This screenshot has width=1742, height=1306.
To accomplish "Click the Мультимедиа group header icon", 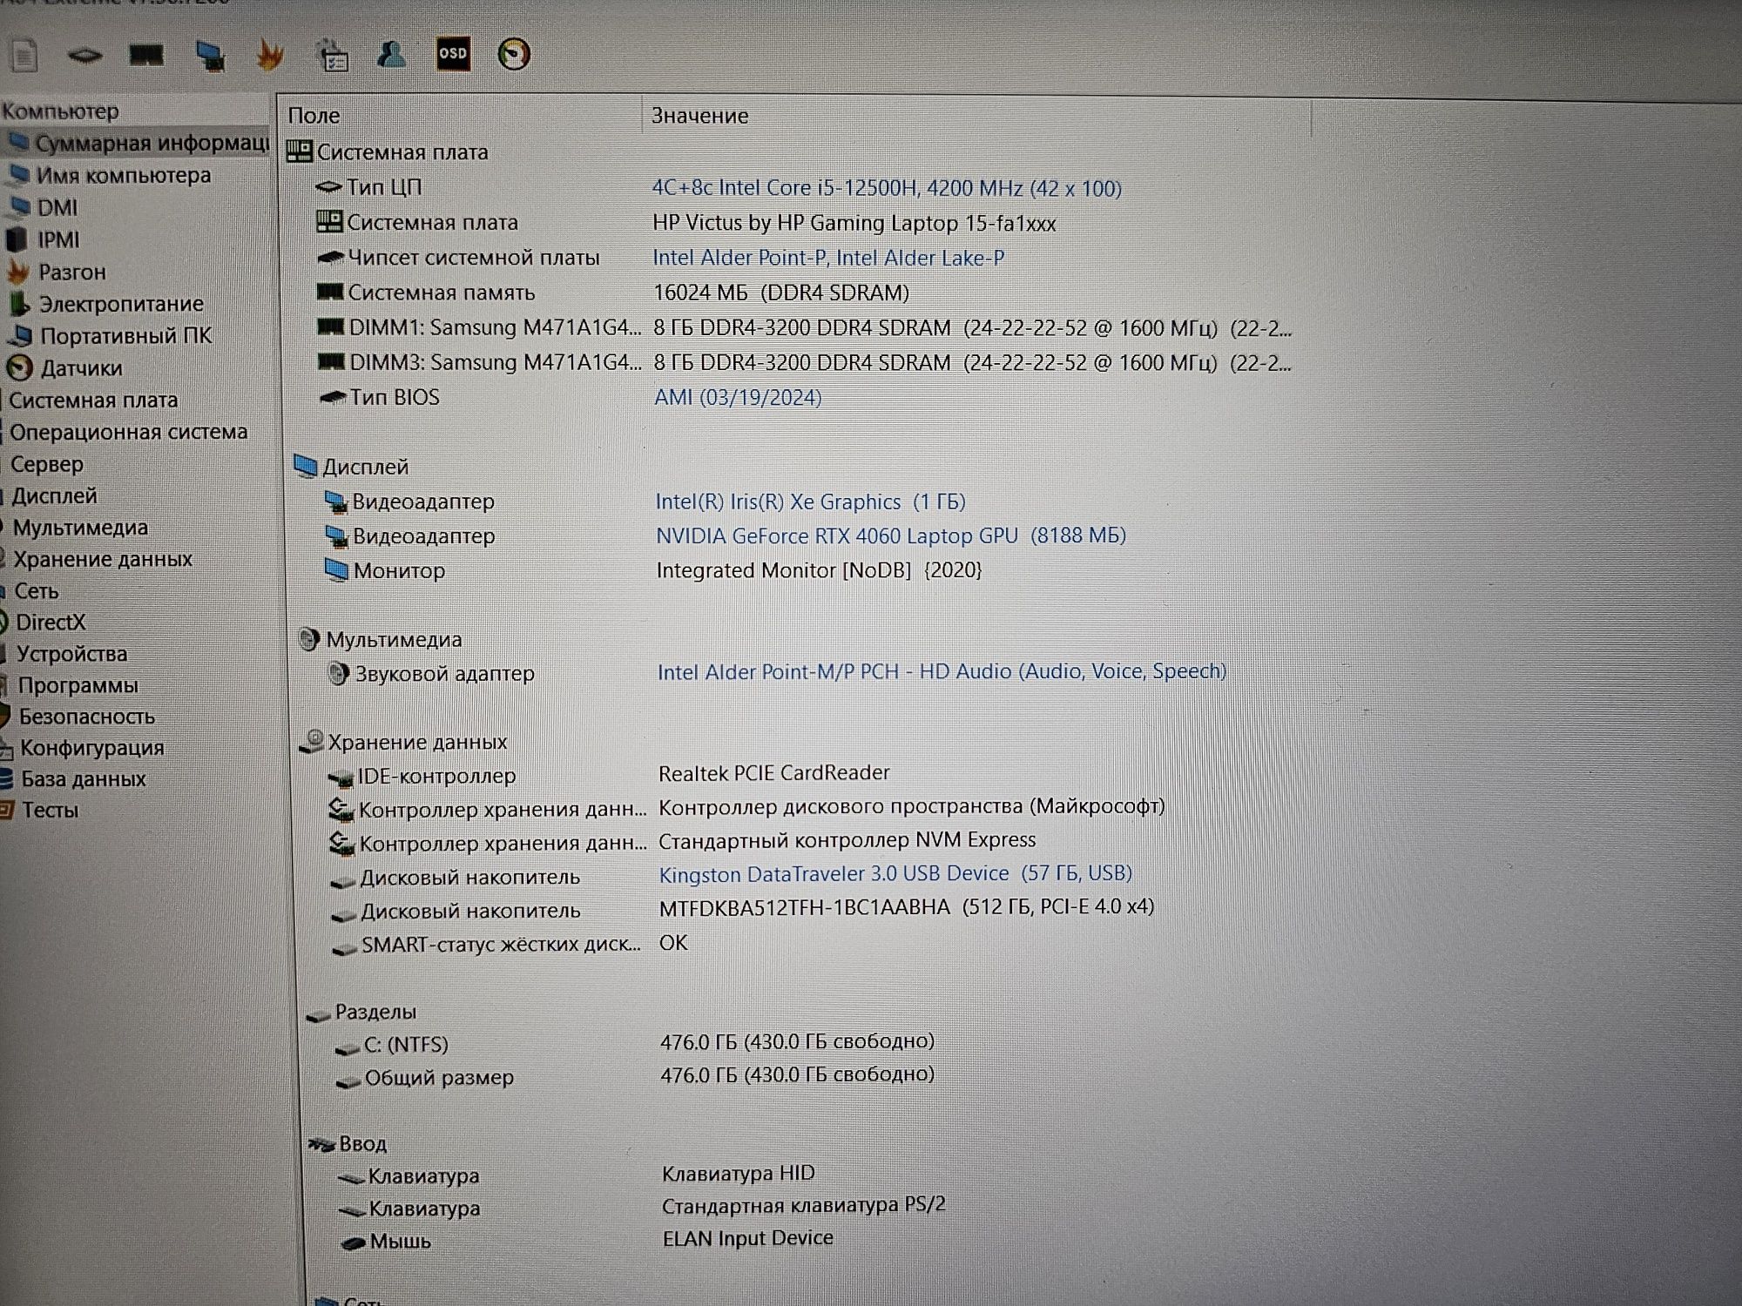I will click(308, 640).
